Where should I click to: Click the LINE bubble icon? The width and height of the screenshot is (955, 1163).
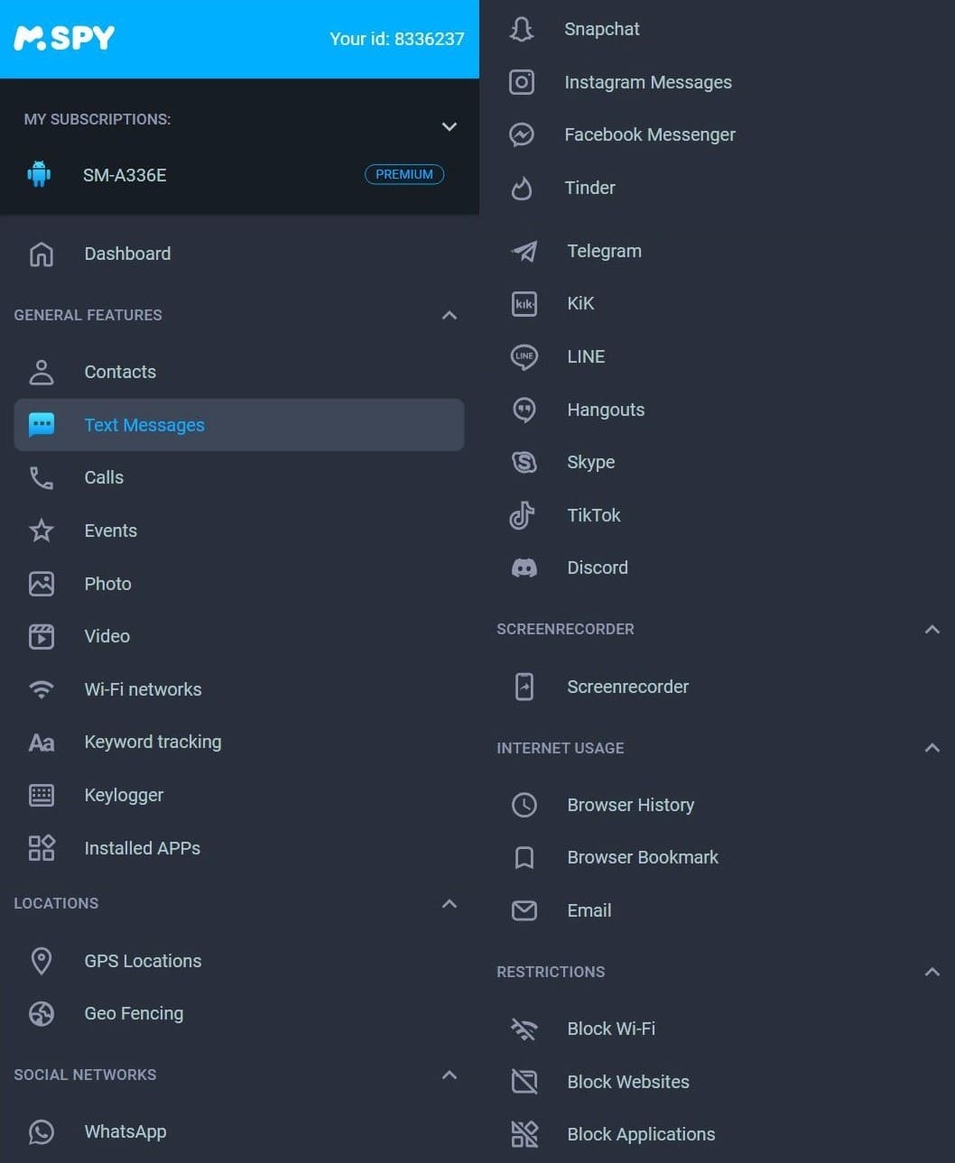524,356
